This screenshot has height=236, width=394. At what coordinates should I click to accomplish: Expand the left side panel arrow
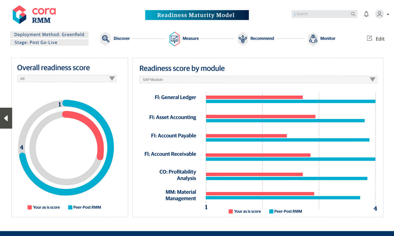pos(6,118)
